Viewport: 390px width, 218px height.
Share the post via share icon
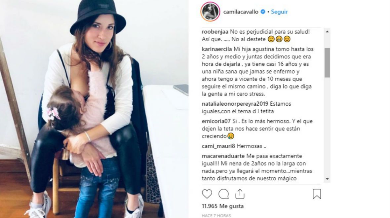[240, 194]
